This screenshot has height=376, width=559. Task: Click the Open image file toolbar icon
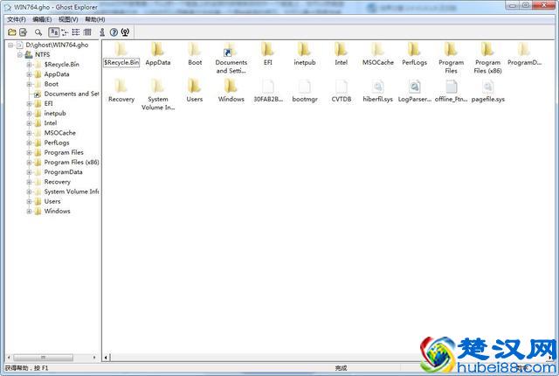(x=11, y=31)
